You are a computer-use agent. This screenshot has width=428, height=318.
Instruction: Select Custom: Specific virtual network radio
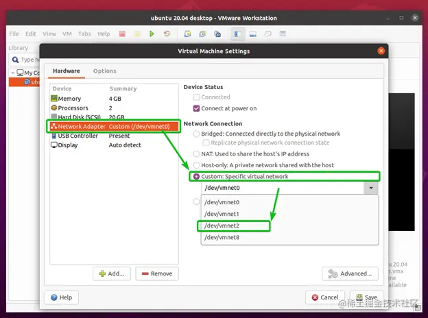pyautogui.click(x=196, y=176)
